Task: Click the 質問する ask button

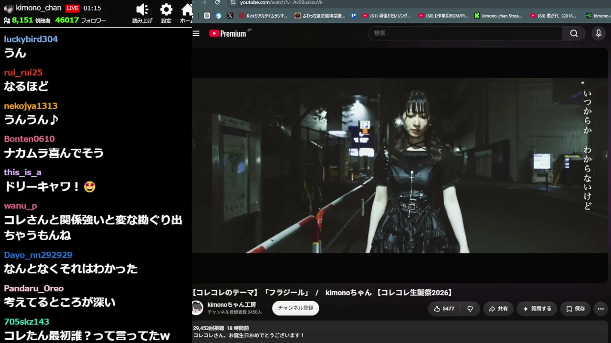Action: pos(537,309)
